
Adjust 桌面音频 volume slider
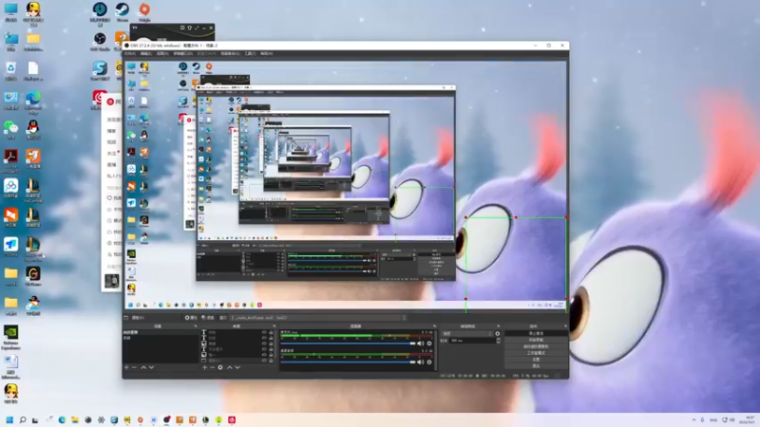click(x=348, y=362)
